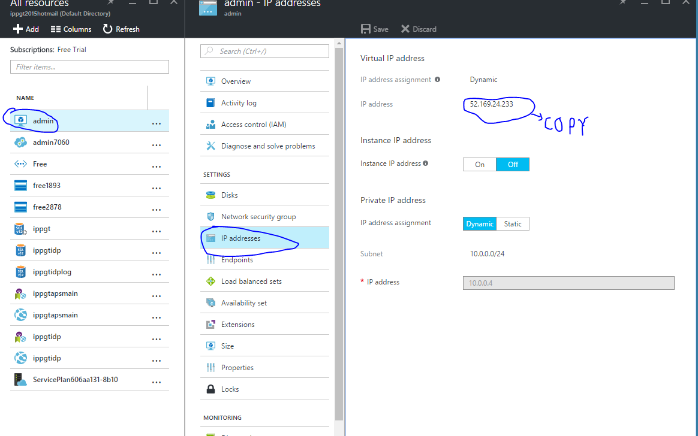Turn Instance IP address On
Image resolution: width=698 pixels, height=436 pixels.
point(479,163)
